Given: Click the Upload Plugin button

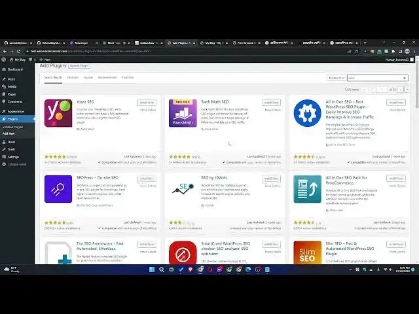Looking at the screenshot, I should 79,65.
